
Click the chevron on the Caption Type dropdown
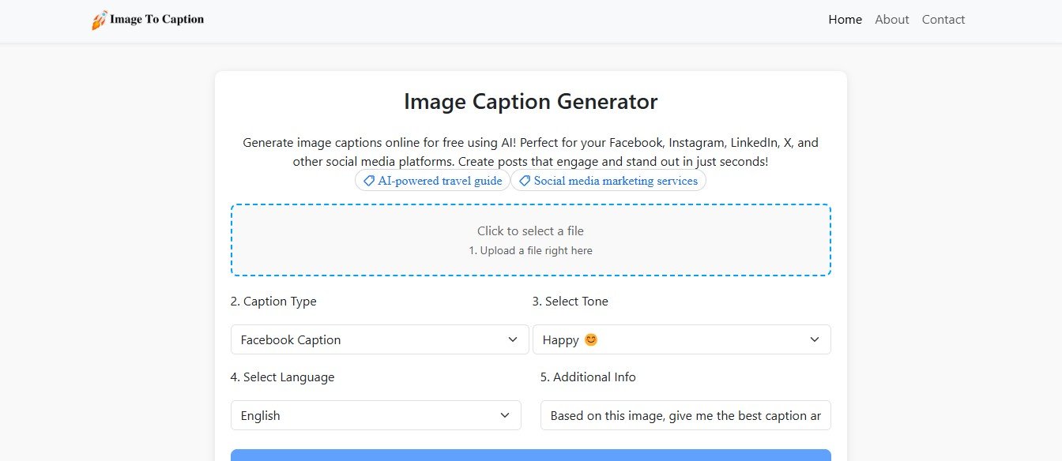point(511,339)
